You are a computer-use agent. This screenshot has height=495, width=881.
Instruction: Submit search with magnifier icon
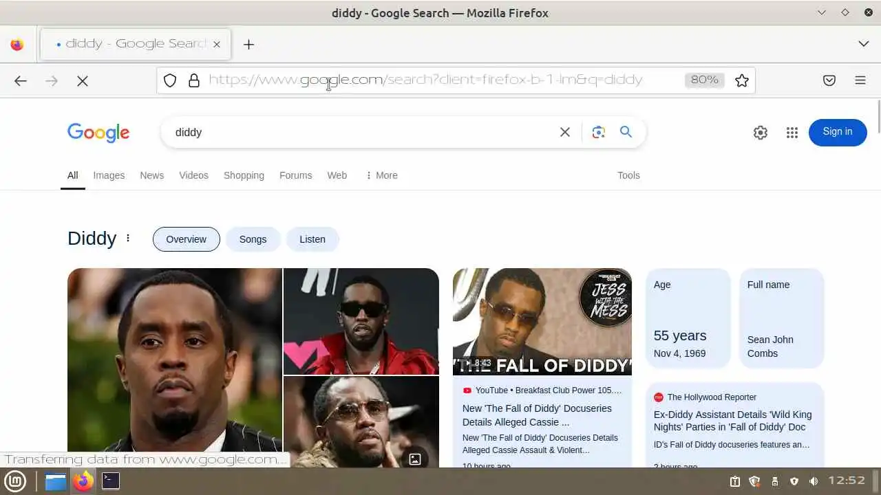tap(626, 132)
